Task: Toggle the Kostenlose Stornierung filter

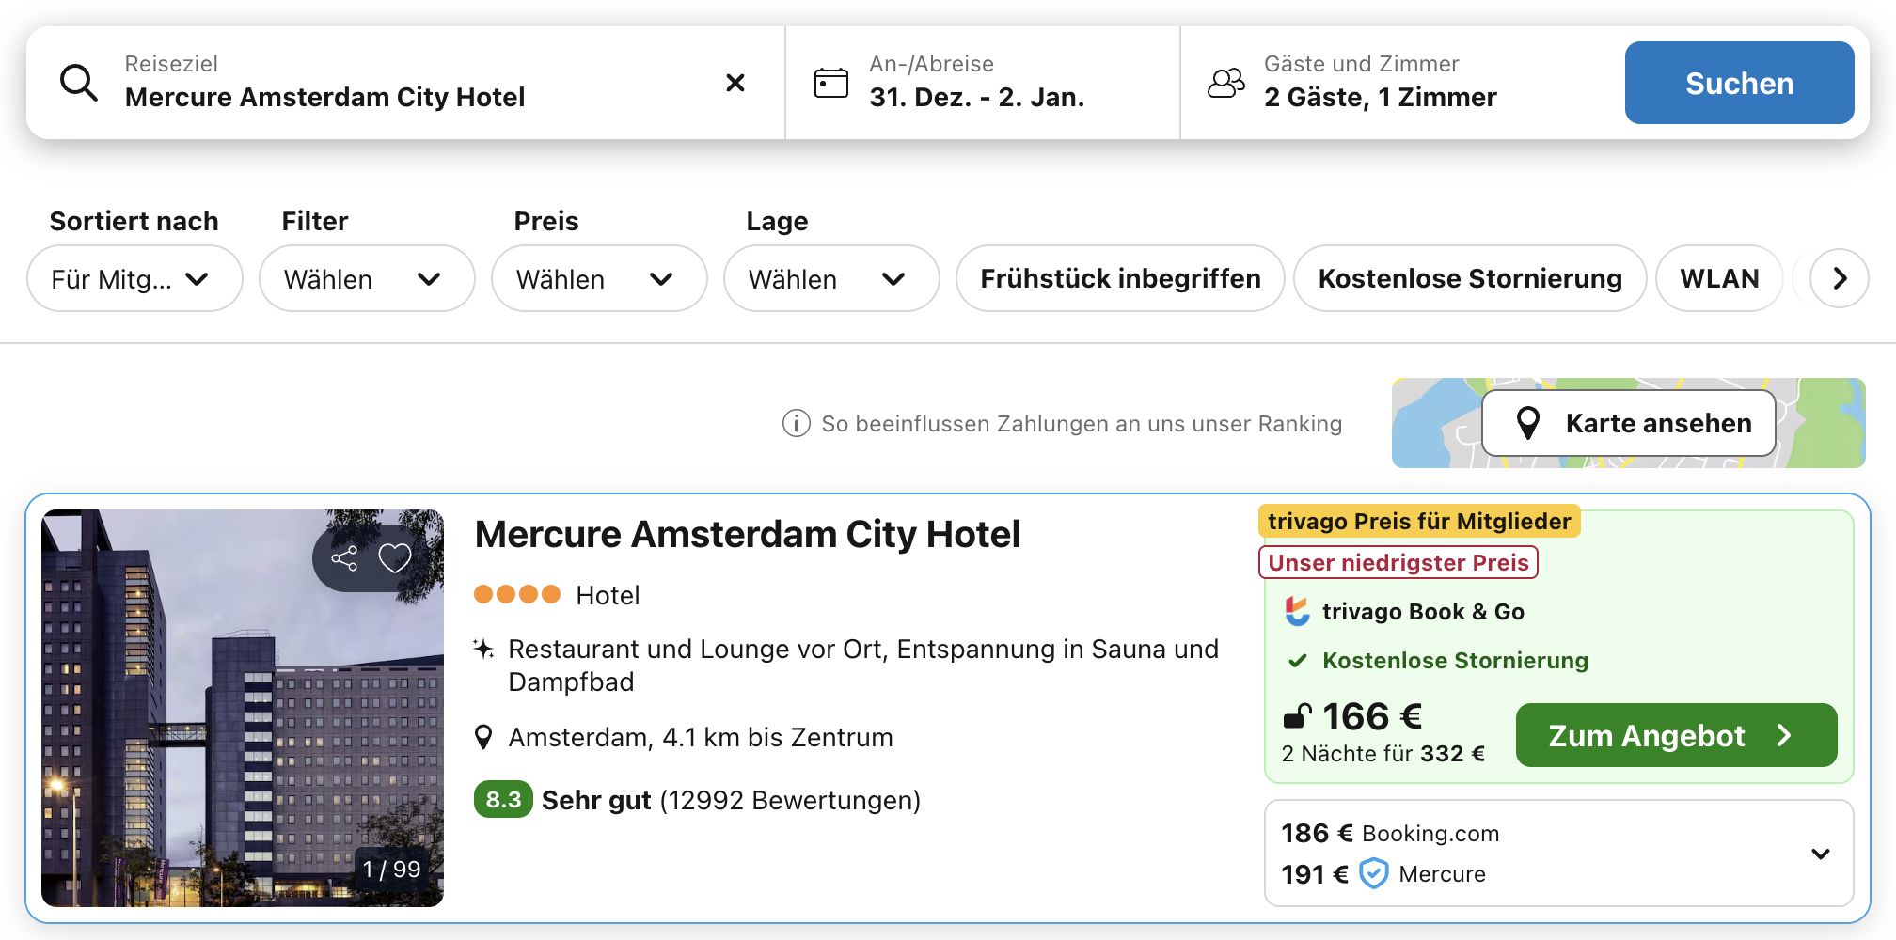Action: pyautogui.click(x=1470, y=278)
